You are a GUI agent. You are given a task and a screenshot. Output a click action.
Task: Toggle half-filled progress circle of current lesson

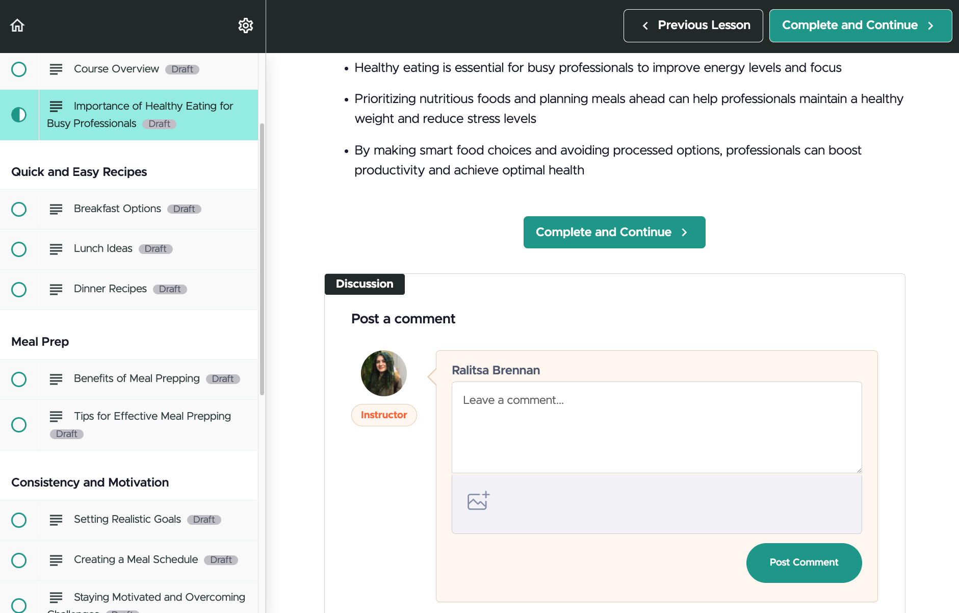19,115
